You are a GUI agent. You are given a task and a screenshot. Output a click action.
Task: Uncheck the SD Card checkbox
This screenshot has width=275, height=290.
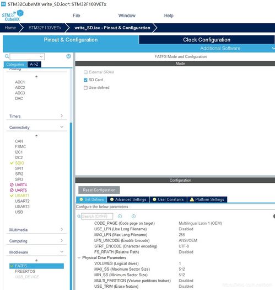pos(85,80)
